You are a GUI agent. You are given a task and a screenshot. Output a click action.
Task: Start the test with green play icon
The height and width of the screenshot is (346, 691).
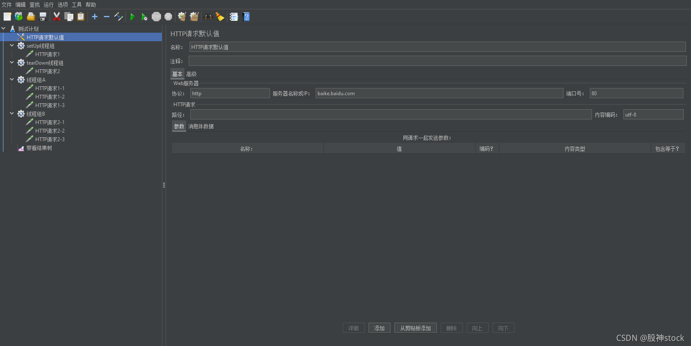pos(133,17)
